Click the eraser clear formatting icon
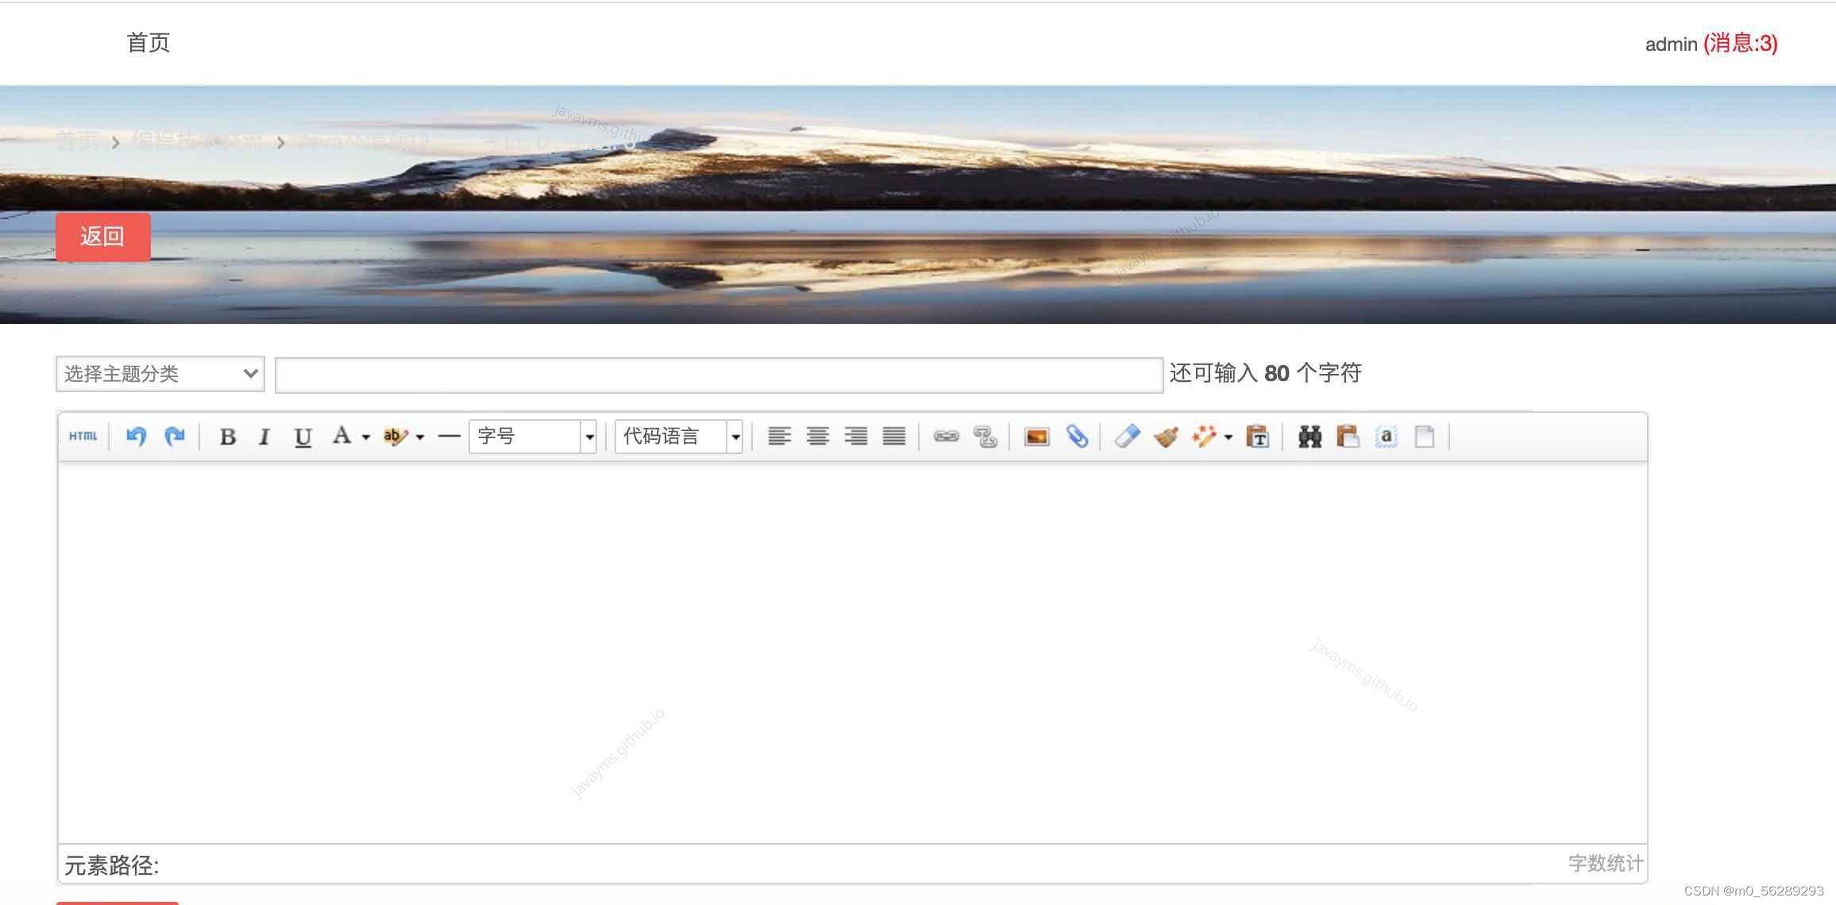Image resolution: width=1836 pixels, height=905 pixels. click(x=1127, y=436)
